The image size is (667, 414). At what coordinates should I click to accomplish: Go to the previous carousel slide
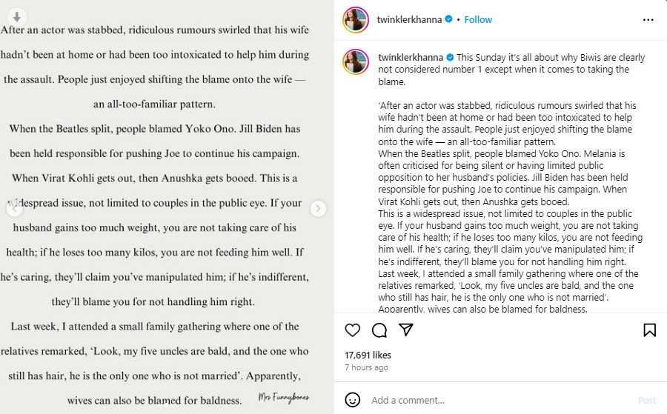point(13,209)
